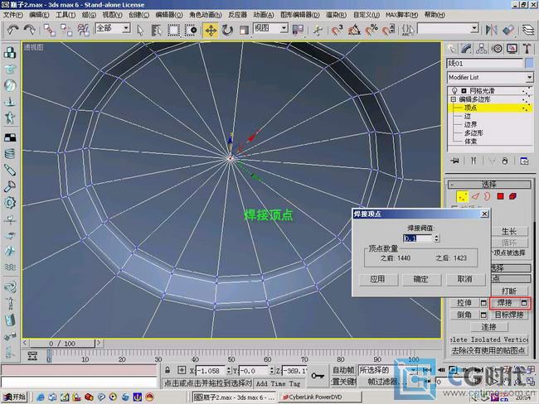Toggle the Window/Crossing selection icon
Viewport: 539px width, 404px height.
pyautogui.click(x=191, y=30)
